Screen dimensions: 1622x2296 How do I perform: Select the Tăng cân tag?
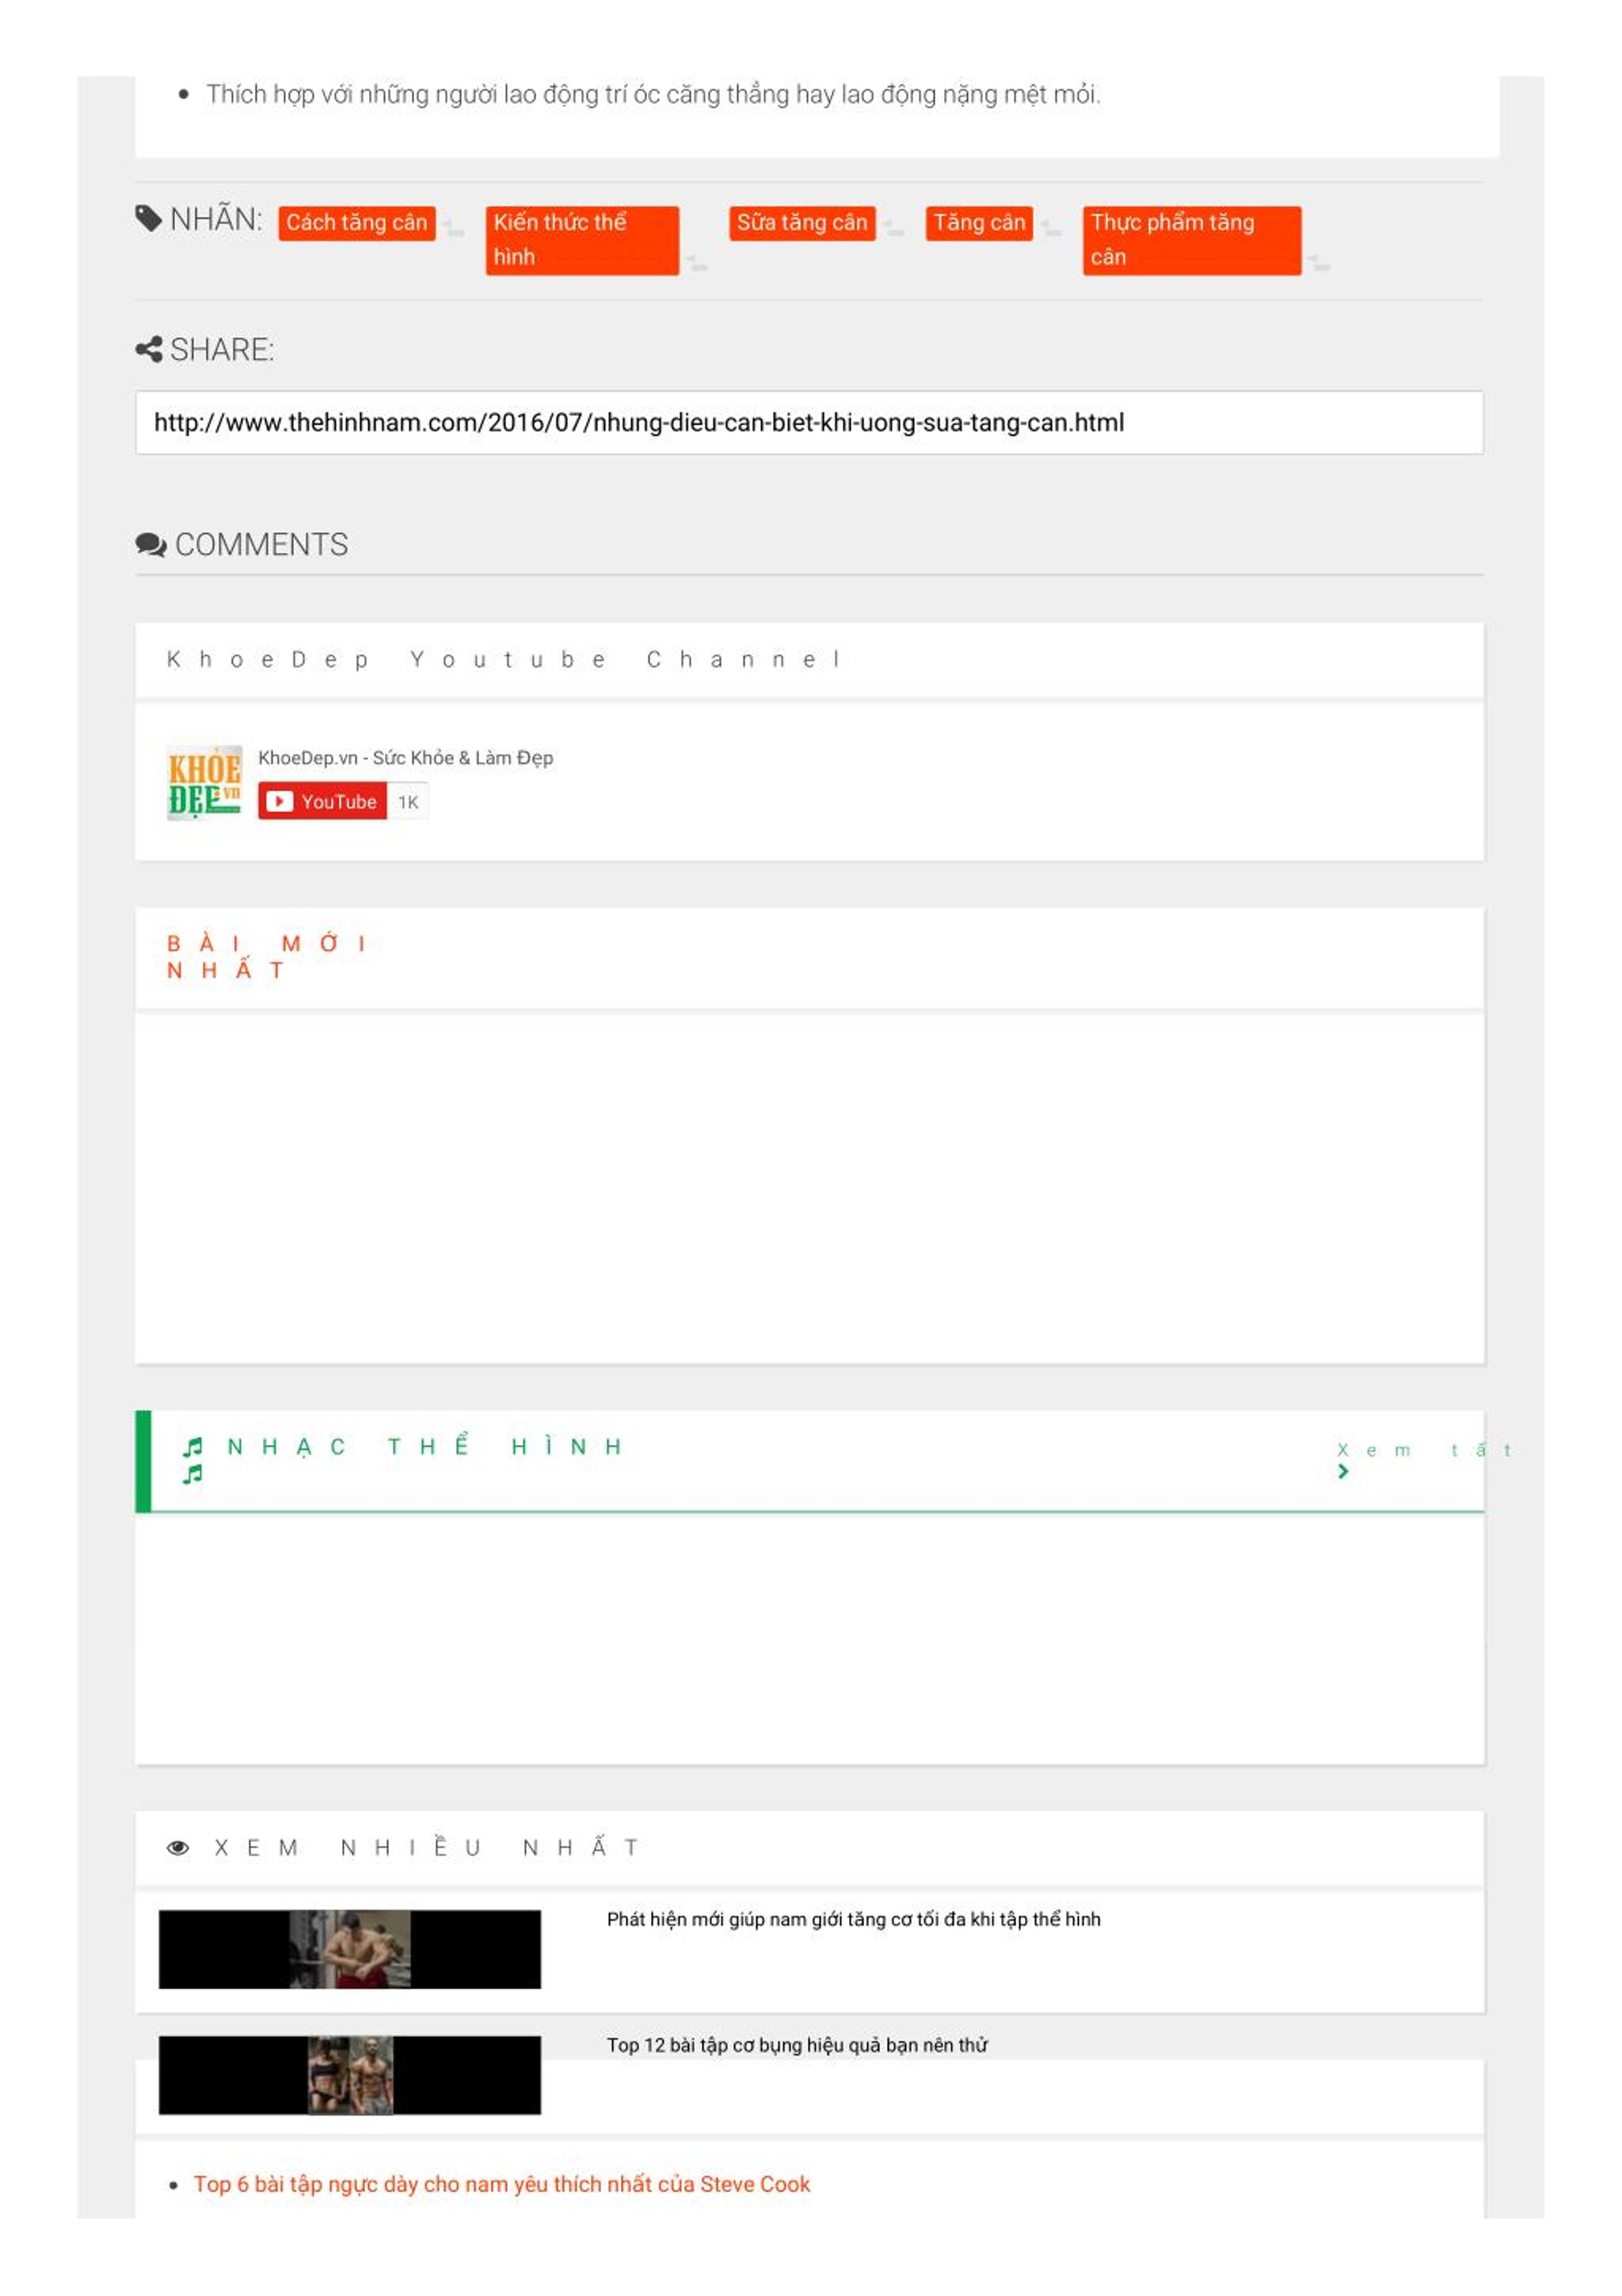[x=979, y=223]
